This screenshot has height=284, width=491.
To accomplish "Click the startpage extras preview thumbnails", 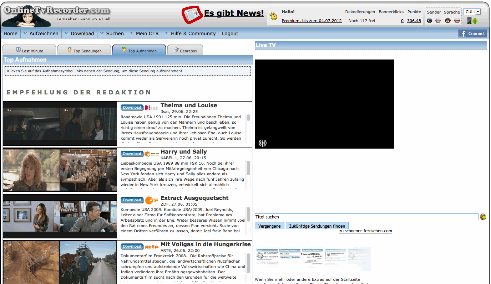I will (x=313, y=259).
